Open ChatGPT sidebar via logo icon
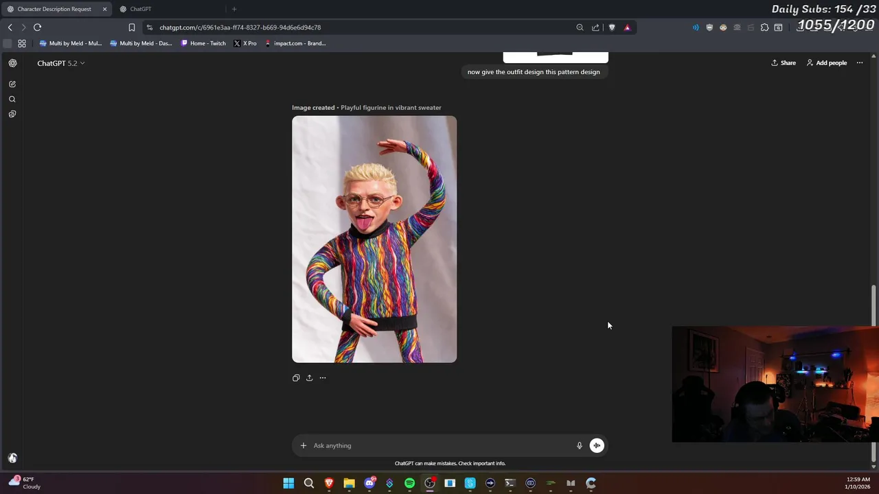The image size is (879, 494). 12,63
